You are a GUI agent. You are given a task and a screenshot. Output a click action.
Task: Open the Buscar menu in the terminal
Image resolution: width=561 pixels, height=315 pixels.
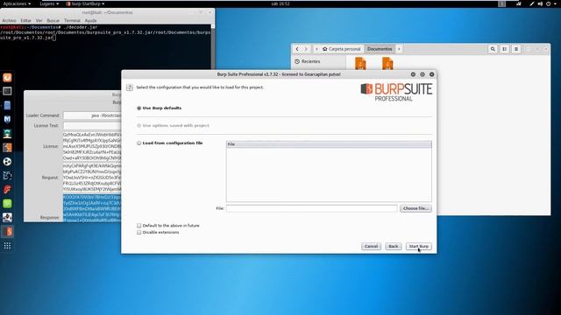(53, 21)
